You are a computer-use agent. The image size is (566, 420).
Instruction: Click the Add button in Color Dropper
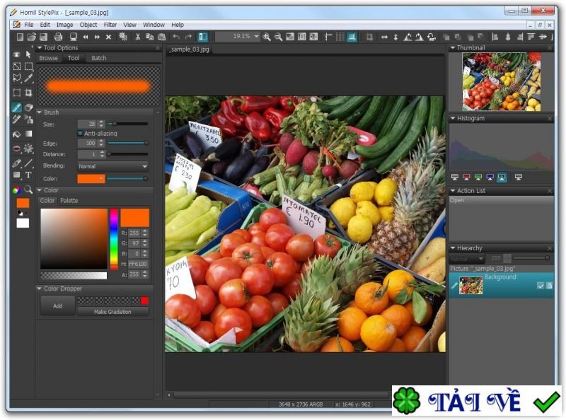click(x=57, y=305)
